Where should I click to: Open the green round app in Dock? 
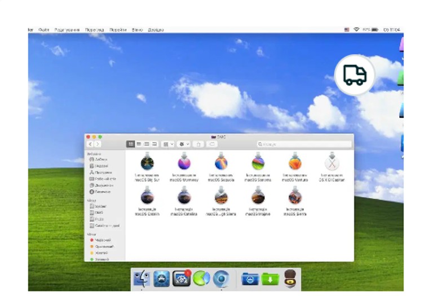202,278
